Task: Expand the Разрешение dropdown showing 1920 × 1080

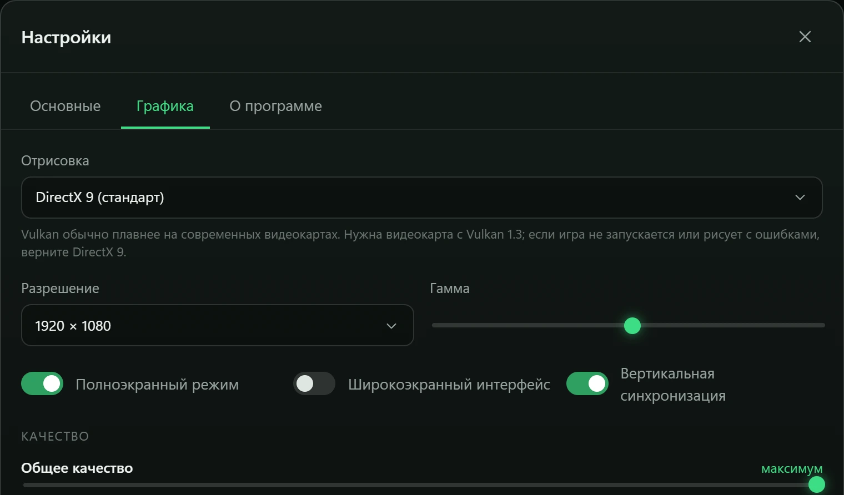Action: coord(217,325)
